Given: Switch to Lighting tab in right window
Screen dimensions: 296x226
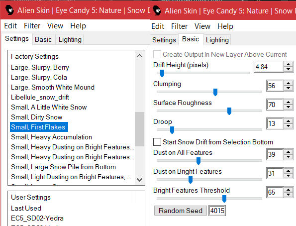Looking at the screenshot, I should coord(217,40).
